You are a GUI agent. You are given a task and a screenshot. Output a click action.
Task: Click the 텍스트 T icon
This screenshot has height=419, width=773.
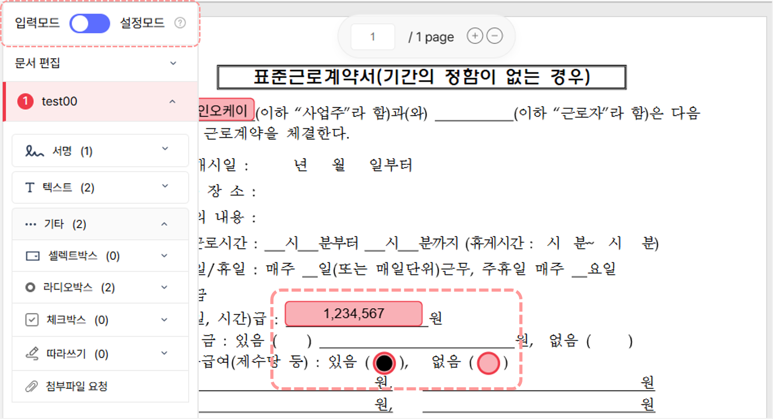30,188
